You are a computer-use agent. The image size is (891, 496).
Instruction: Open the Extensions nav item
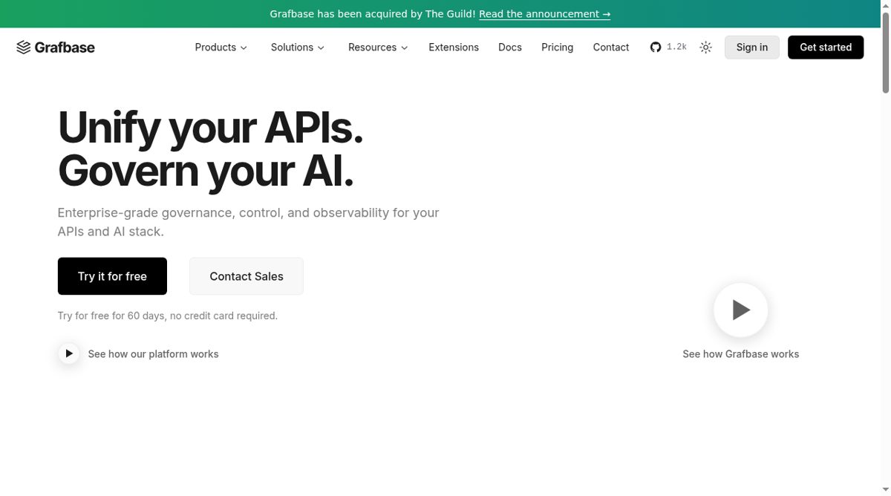click(x=454, y=48)
